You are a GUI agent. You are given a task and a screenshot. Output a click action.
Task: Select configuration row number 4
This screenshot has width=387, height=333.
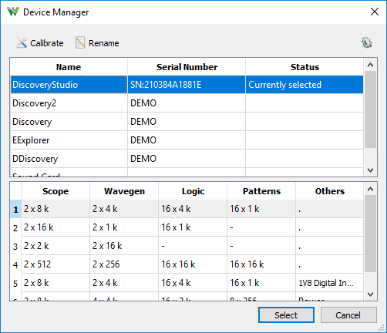coord(15,264)
